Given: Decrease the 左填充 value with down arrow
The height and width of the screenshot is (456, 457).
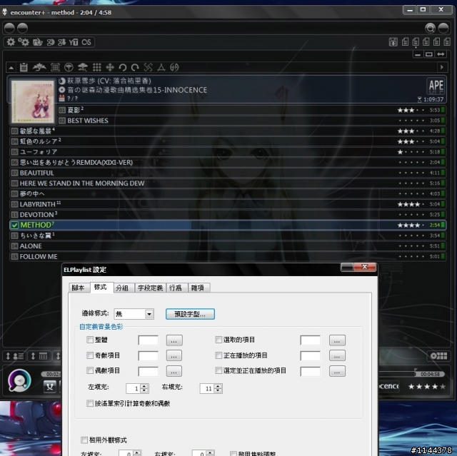Looking at the screenshot, I should tap(144, 390).
